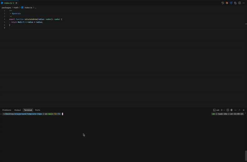Click the zsh terminal shell icon
The width and height of the screenshot is (247, 162).
click(214, 110)
